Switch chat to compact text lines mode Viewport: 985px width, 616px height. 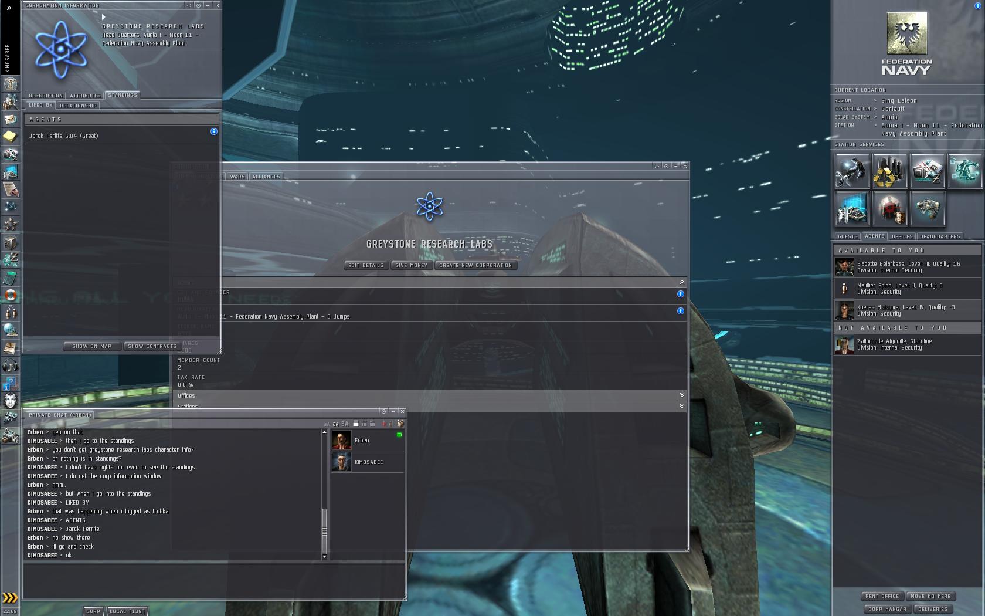(x=364, y=424)
